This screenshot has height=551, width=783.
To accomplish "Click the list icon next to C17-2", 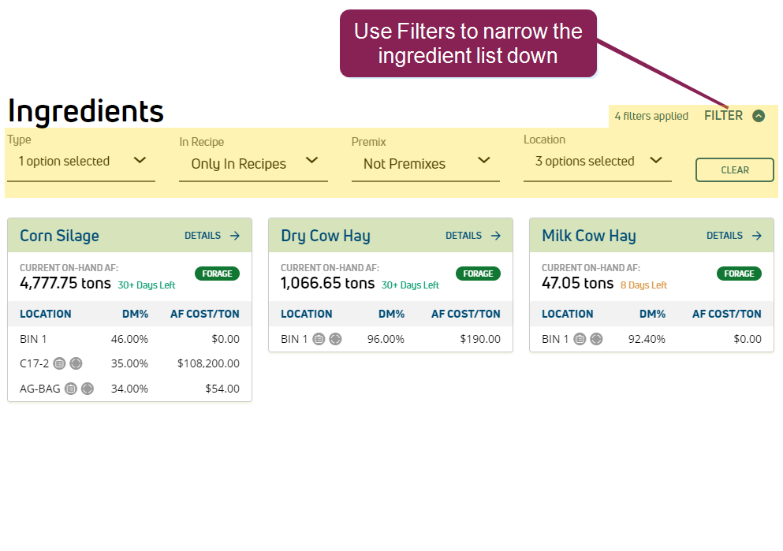I will click(x=59, y=363).
